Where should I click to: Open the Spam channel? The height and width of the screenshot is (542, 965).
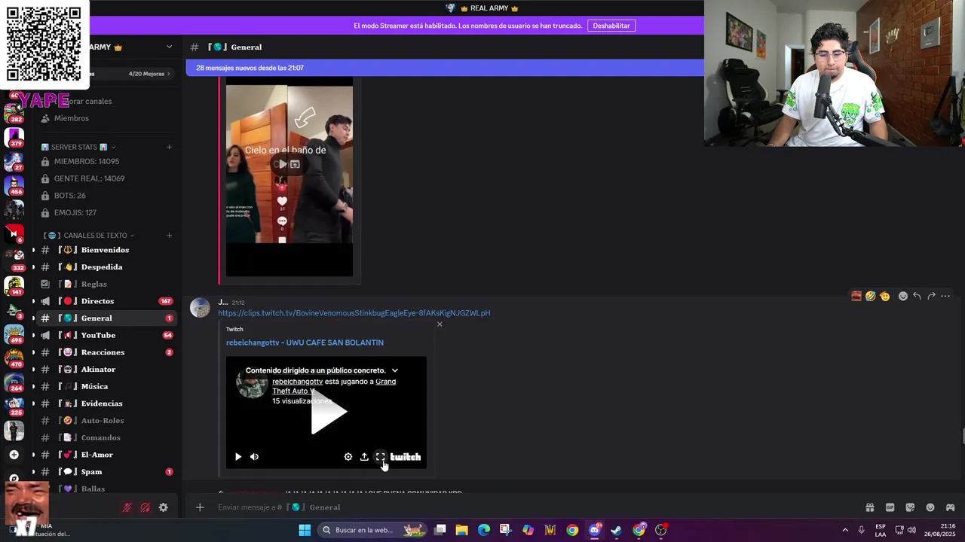106,472
